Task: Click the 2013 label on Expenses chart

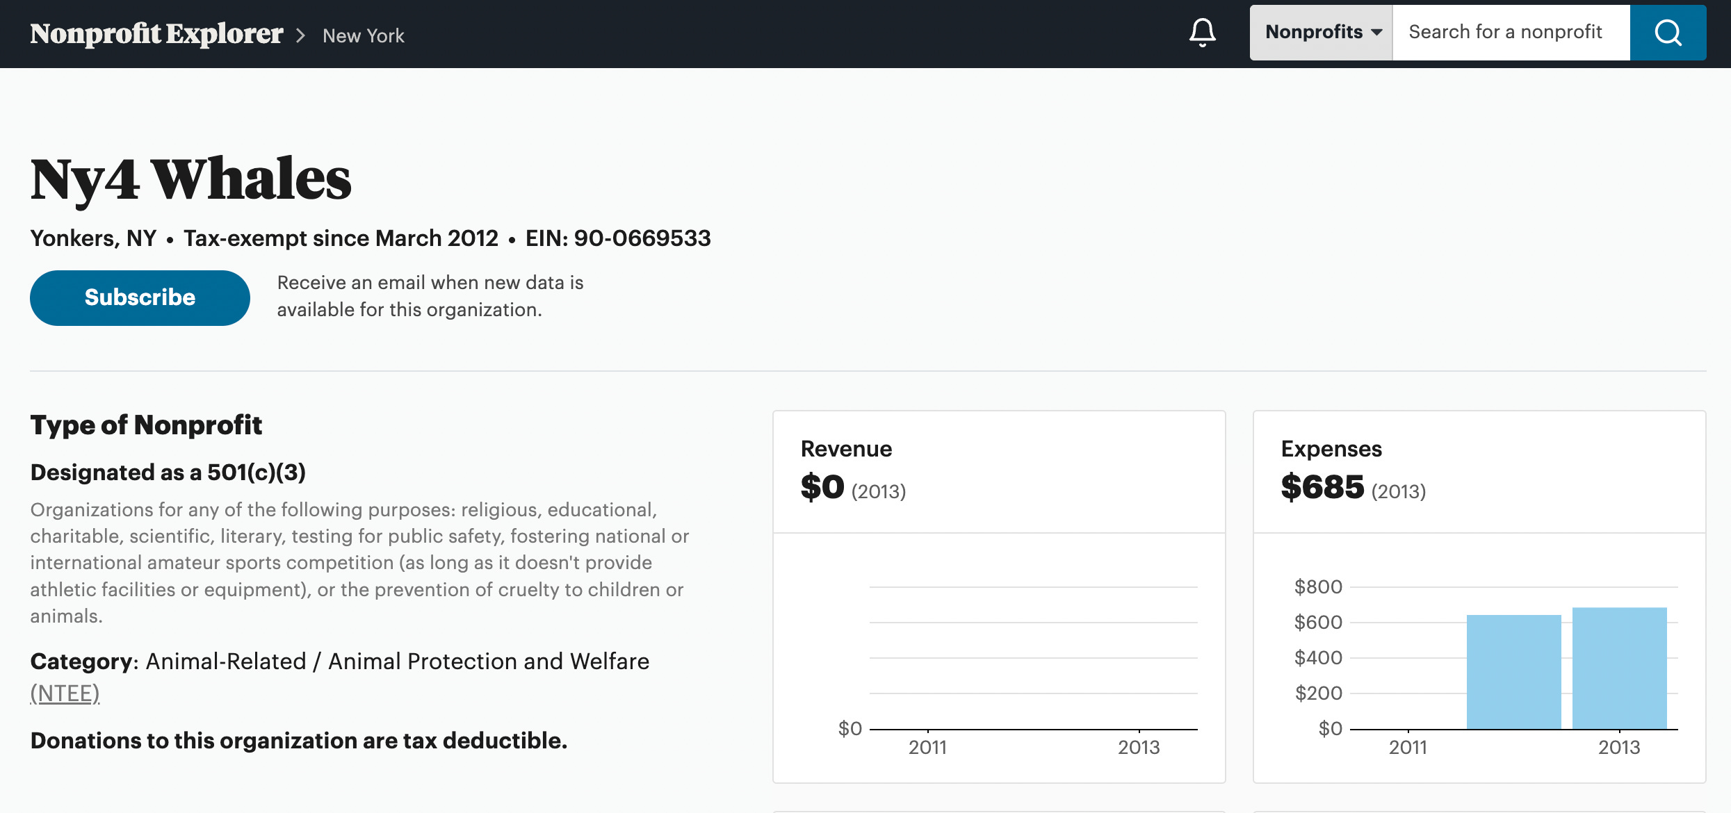Action: point(1618,748)
